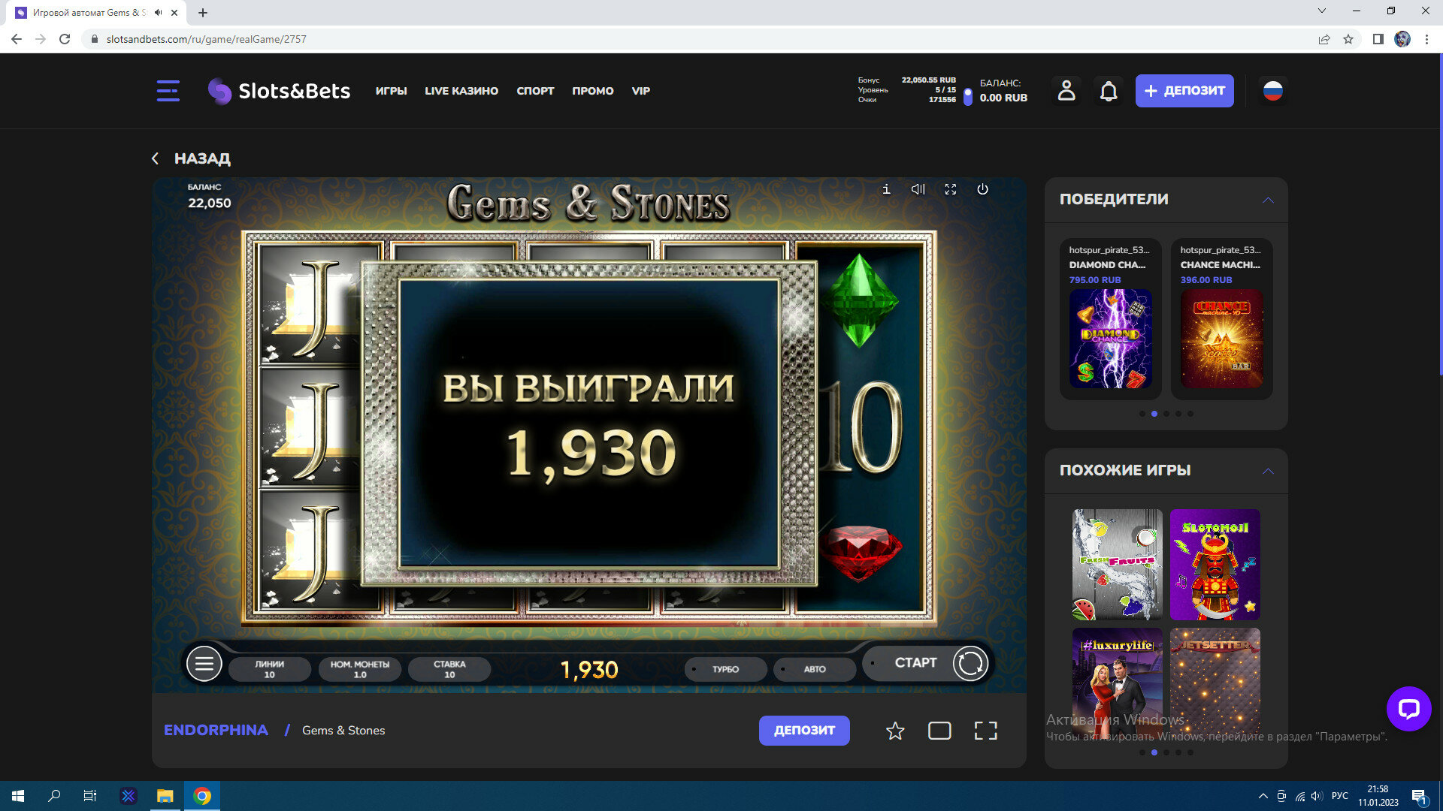Image resolution: width=1443 pixels, height=811 pixels.
Task: Go to ПРОМО section
Action: click(592, 91)
